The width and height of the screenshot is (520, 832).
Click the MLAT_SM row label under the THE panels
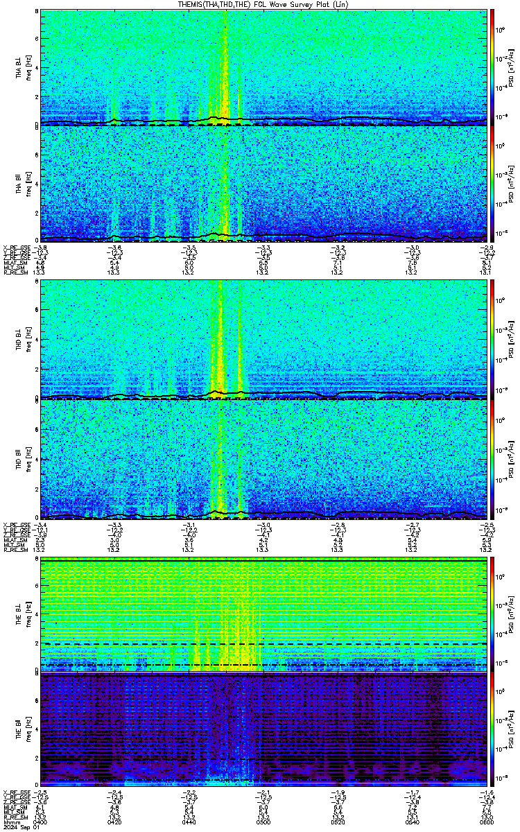pos(14,807)
